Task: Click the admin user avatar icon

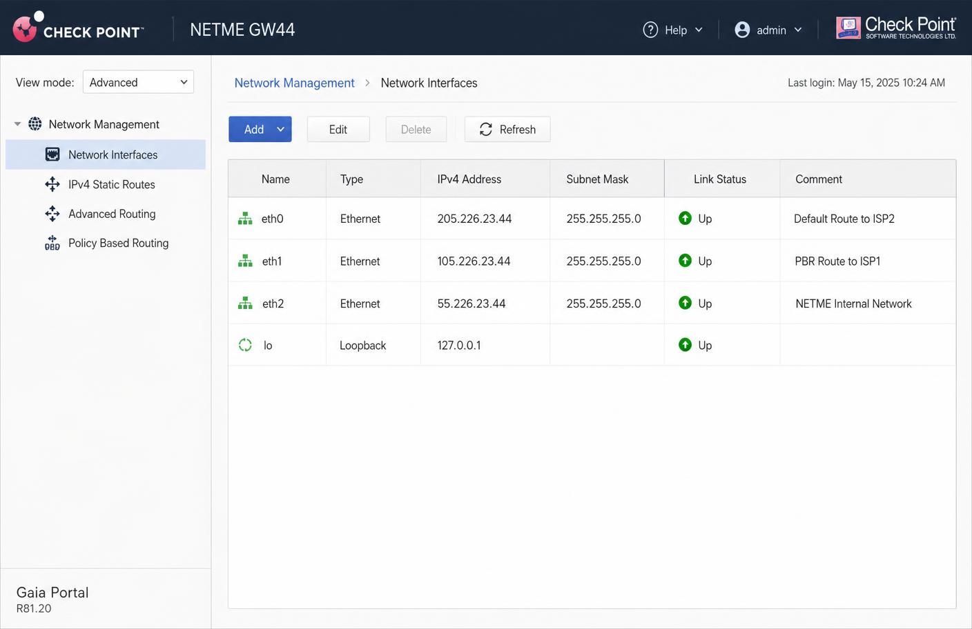Action: tap(742, 30)
